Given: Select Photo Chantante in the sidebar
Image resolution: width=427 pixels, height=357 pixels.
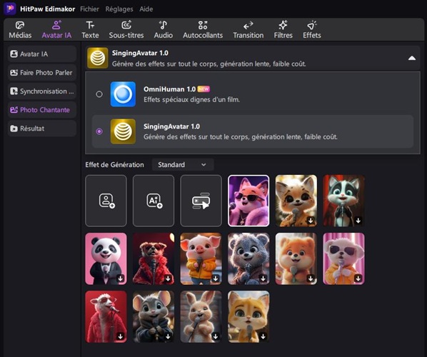Looking at the screenshot, I should [x=42, y=110].
